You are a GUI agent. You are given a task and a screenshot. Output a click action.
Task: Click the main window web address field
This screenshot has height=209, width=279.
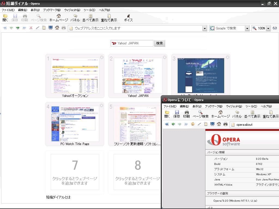click(135, 28)
